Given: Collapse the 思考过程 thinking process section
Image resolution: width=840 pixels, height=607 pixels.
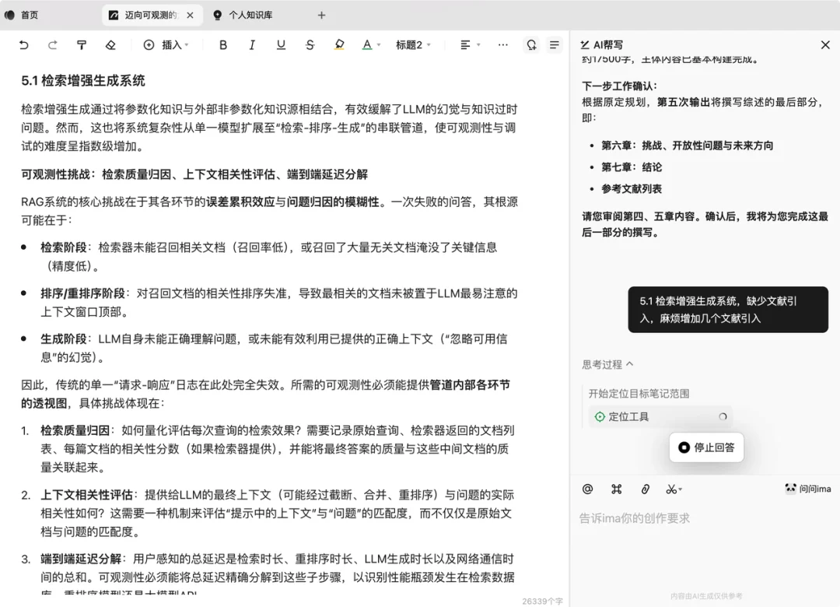Looking at the screenshot, I should (614, 363).
